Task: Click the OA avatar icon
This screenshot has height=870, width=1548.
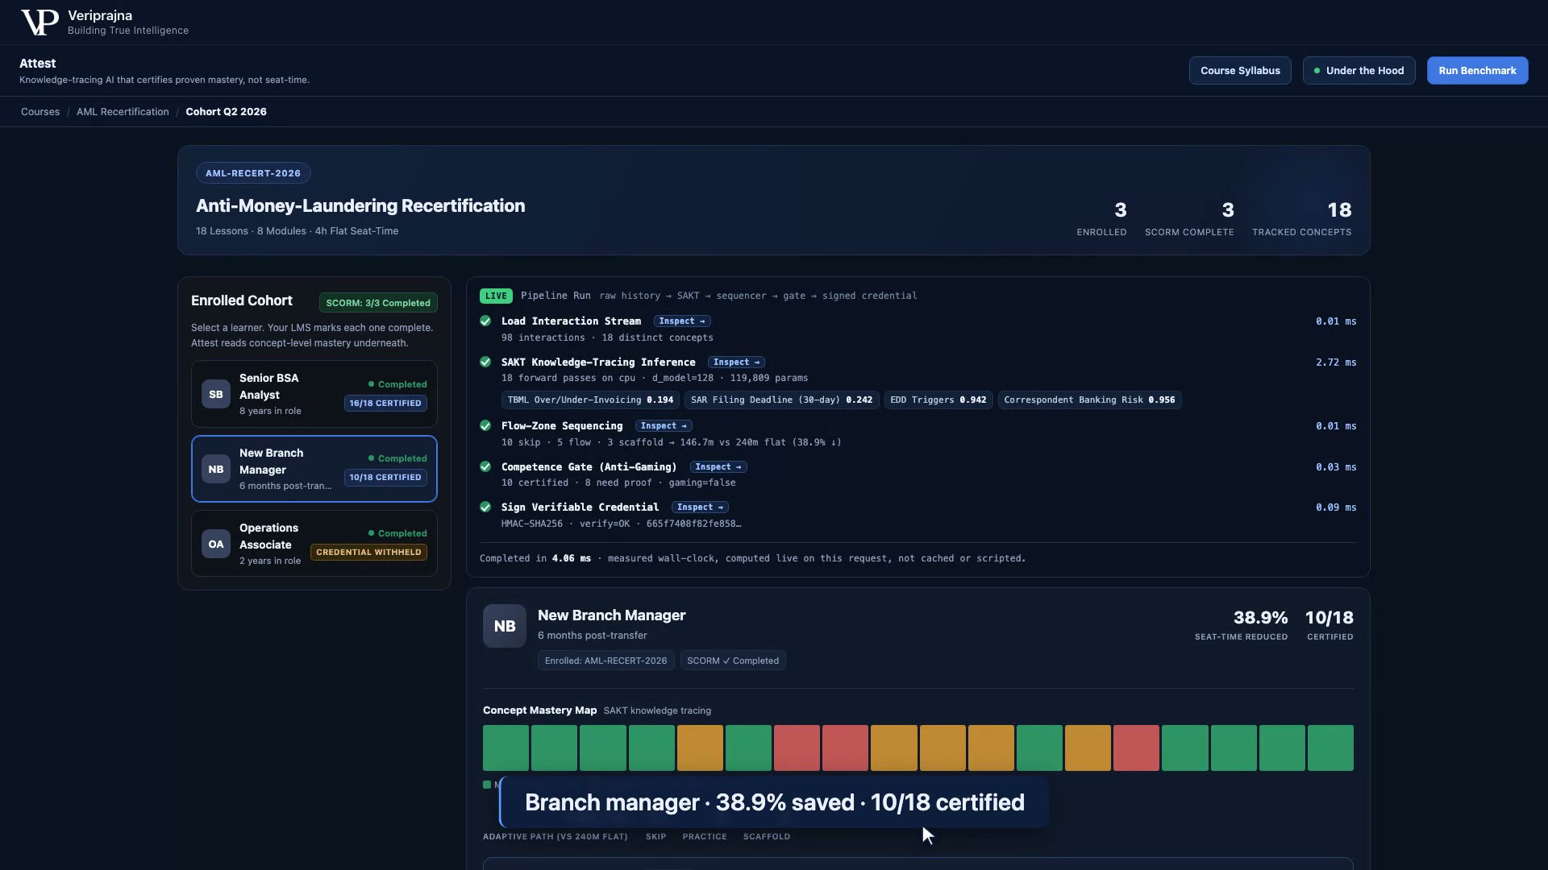Action: tap(216, 544)
